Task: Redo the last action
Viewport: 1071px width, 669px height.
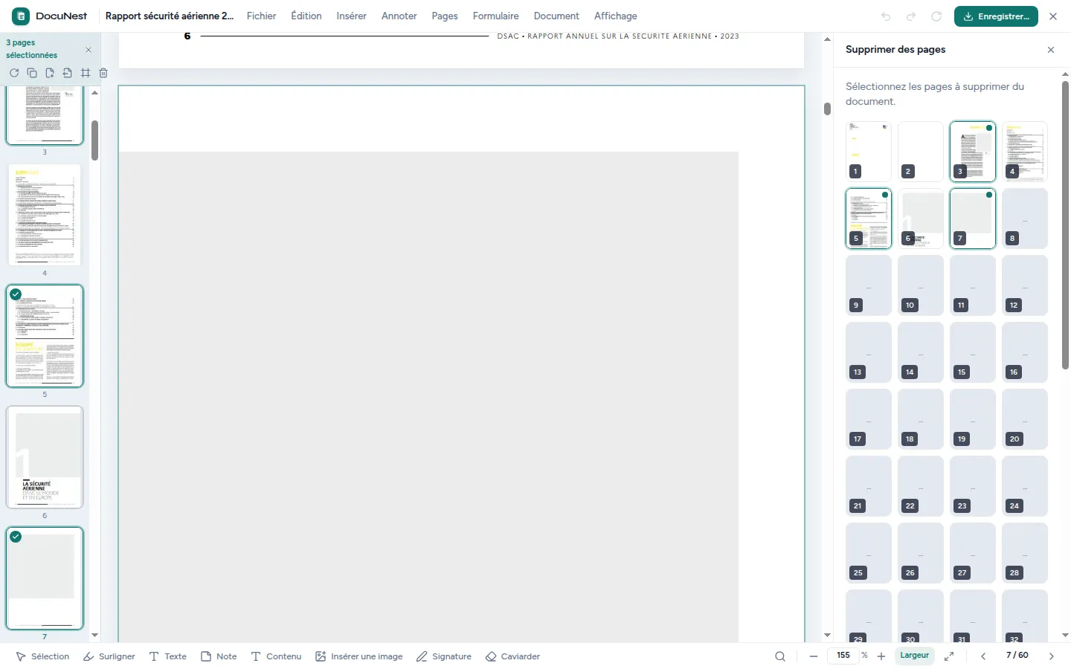Action: point(911,16)
